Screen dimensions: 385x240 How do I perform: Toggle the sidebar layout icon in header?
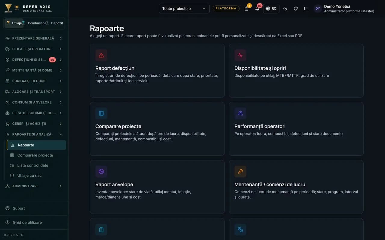coord(306,8)
